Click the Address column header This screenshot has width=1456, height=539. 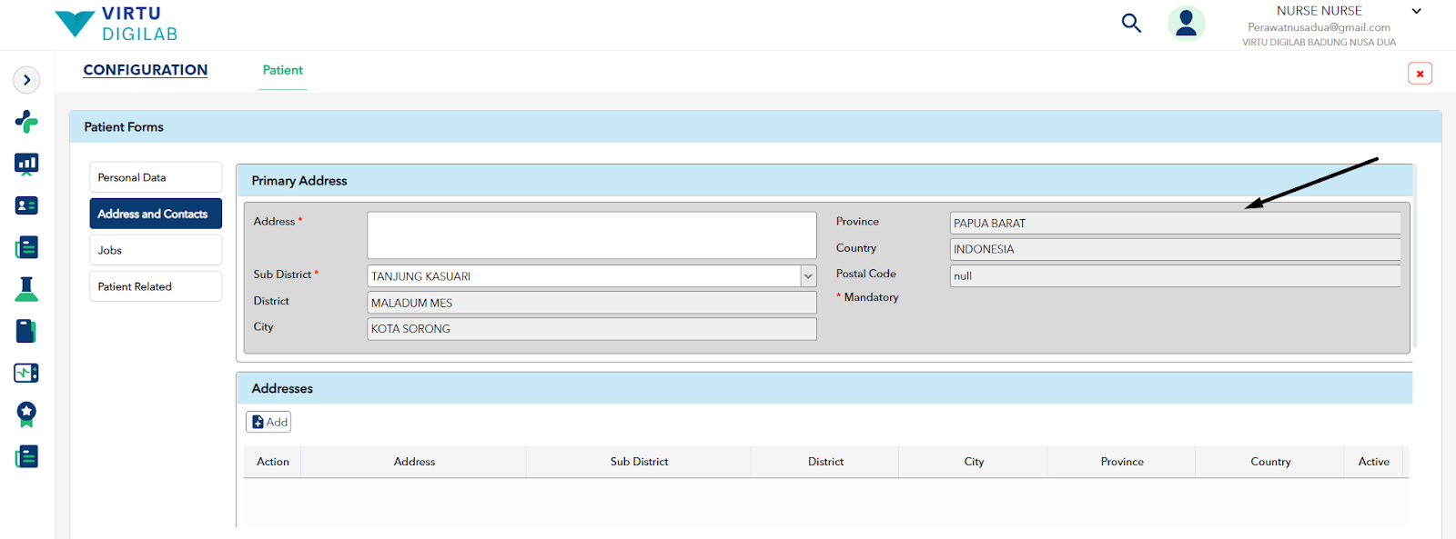pos(414,462)
